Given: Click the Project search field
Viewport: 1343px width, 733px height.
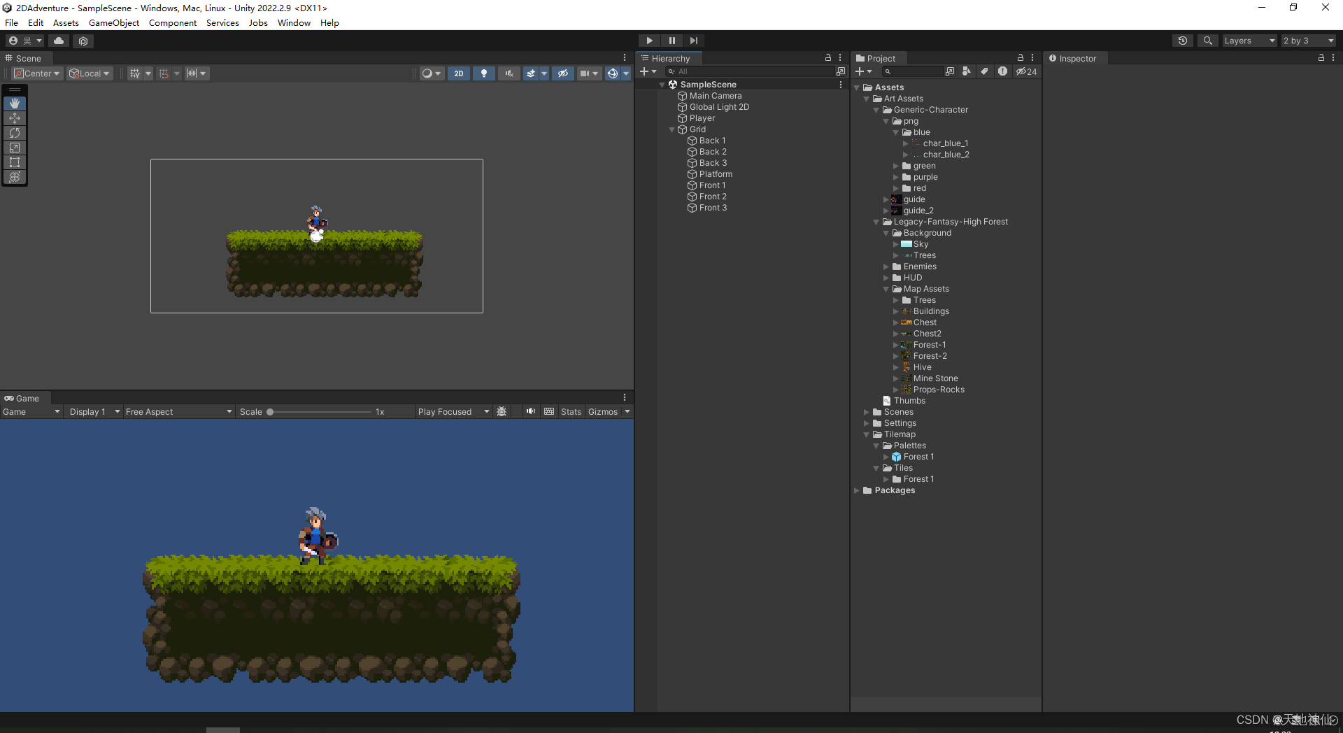Looking at the screenshot, I should tap(913, 71).
